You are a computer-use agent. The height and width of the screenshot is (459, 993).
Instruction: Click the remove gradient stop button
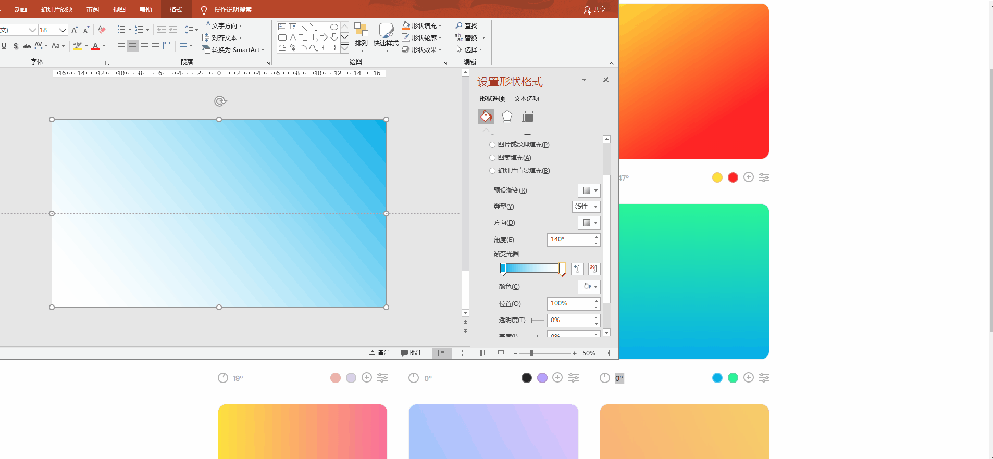594,269
